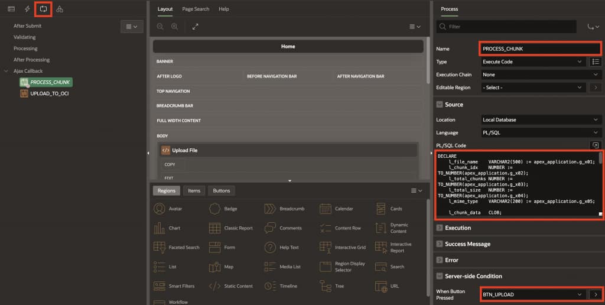Screen dimensions: 605x305
Task: Expand the Execution section
Action: [440, 228]
